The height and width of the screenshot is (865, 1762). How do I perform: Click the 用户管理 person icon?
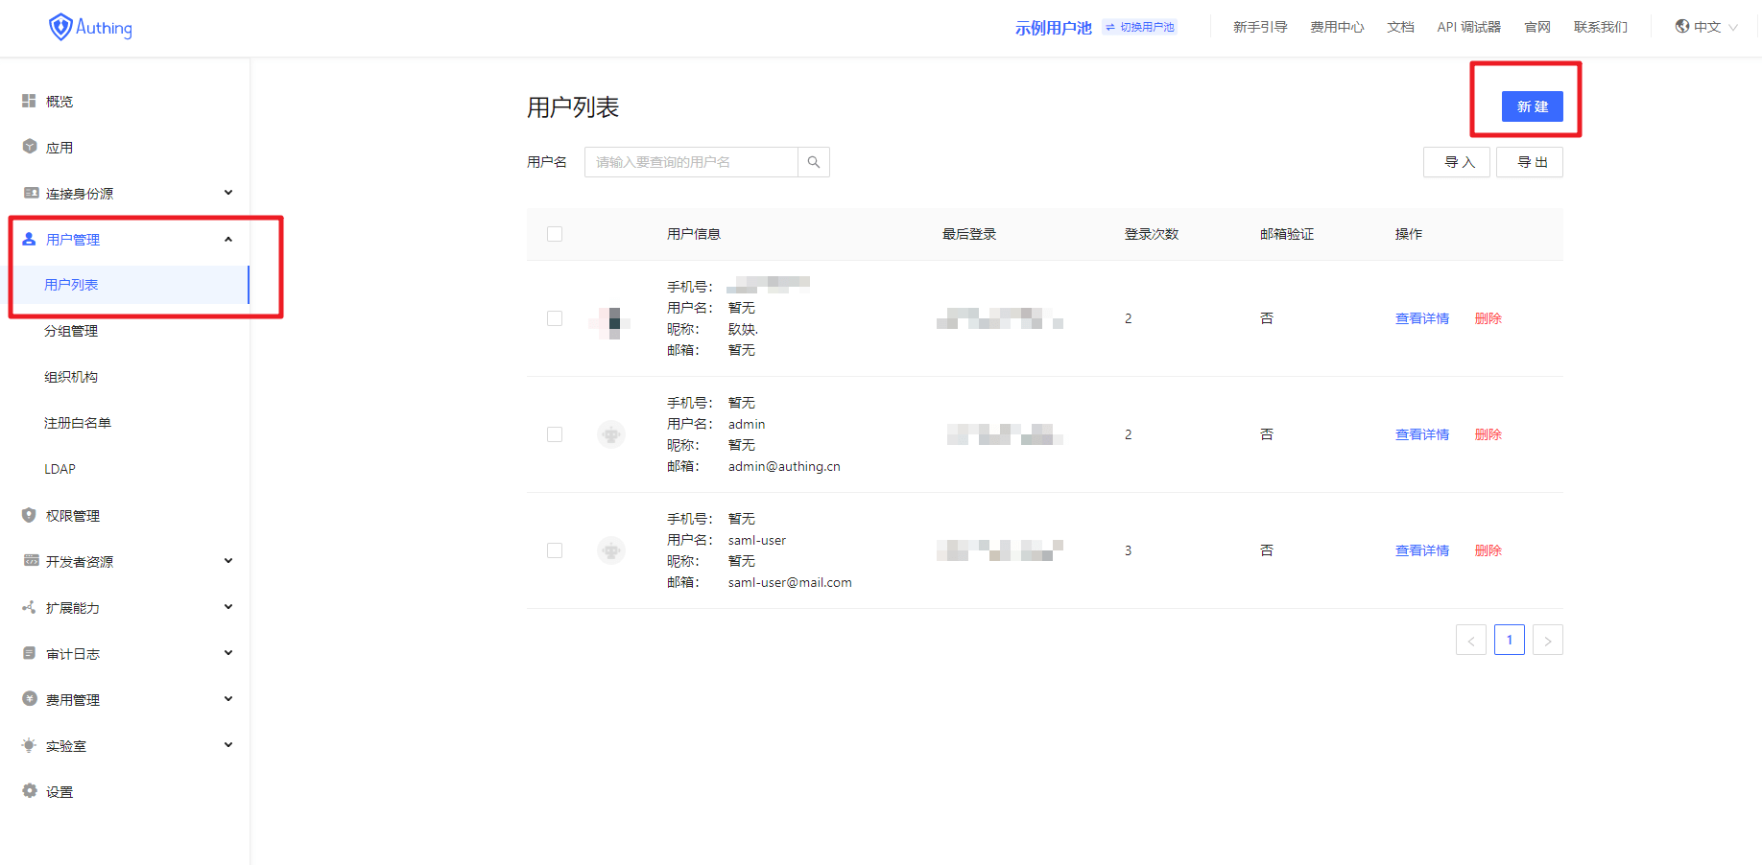29,239
